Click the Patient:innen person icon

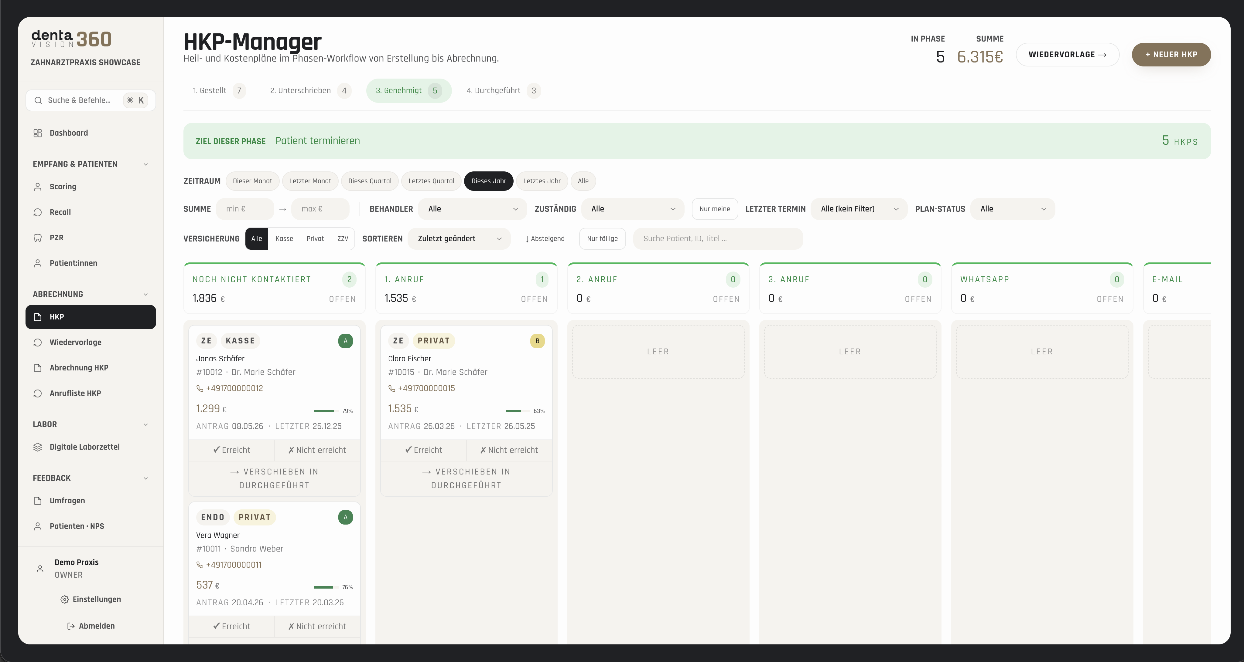click(x=38, y=263)
